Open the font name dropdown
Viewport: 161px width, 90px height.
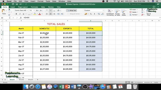(27, 10)
